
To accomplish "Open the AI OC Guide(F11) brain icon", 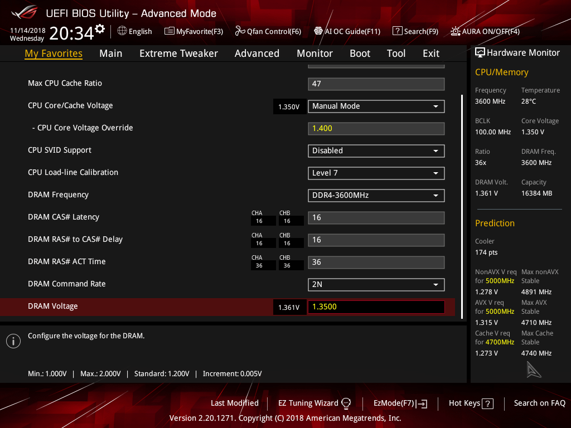I will (318, 31).
